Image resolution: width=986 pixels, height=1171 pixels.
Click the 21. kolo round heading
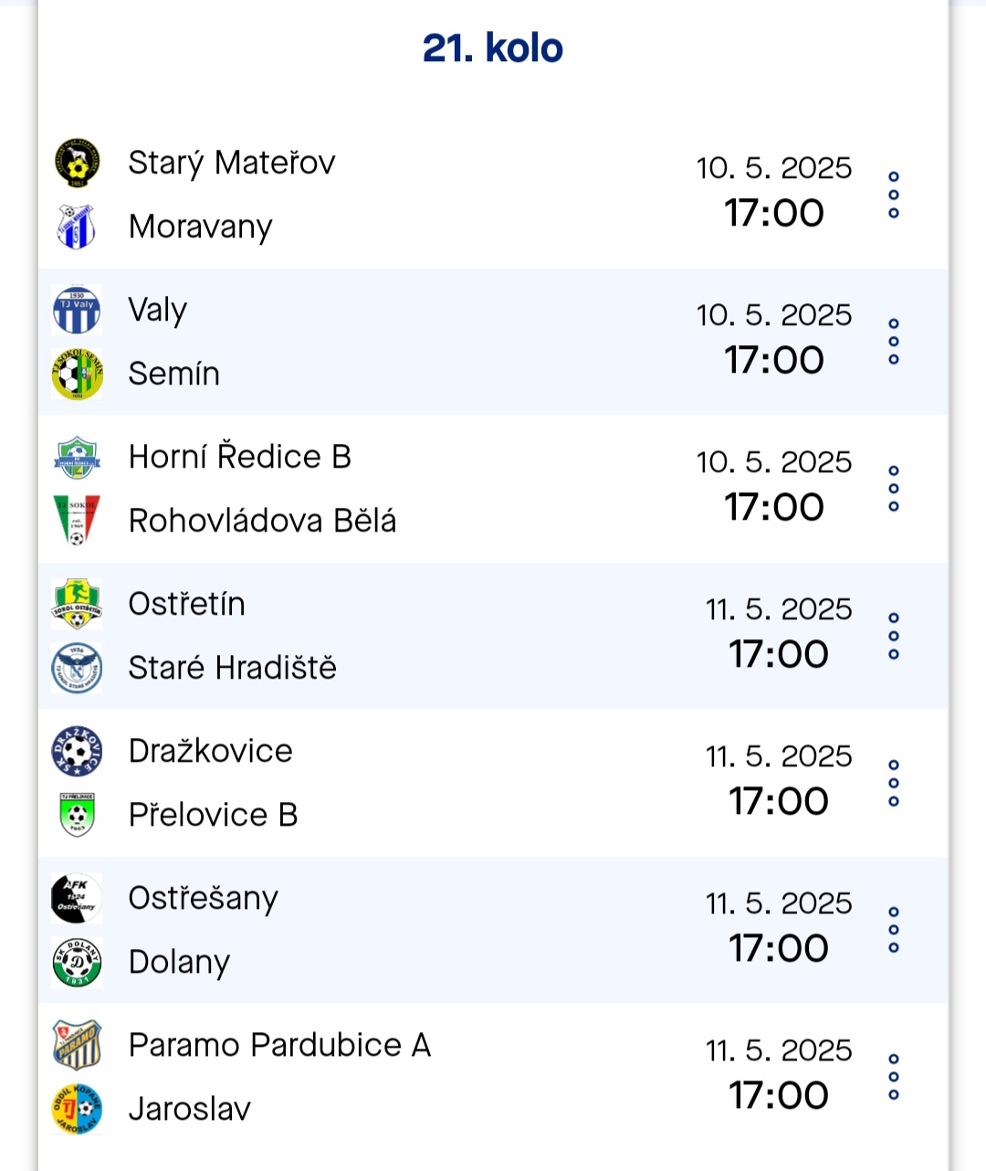coord(493,48)
